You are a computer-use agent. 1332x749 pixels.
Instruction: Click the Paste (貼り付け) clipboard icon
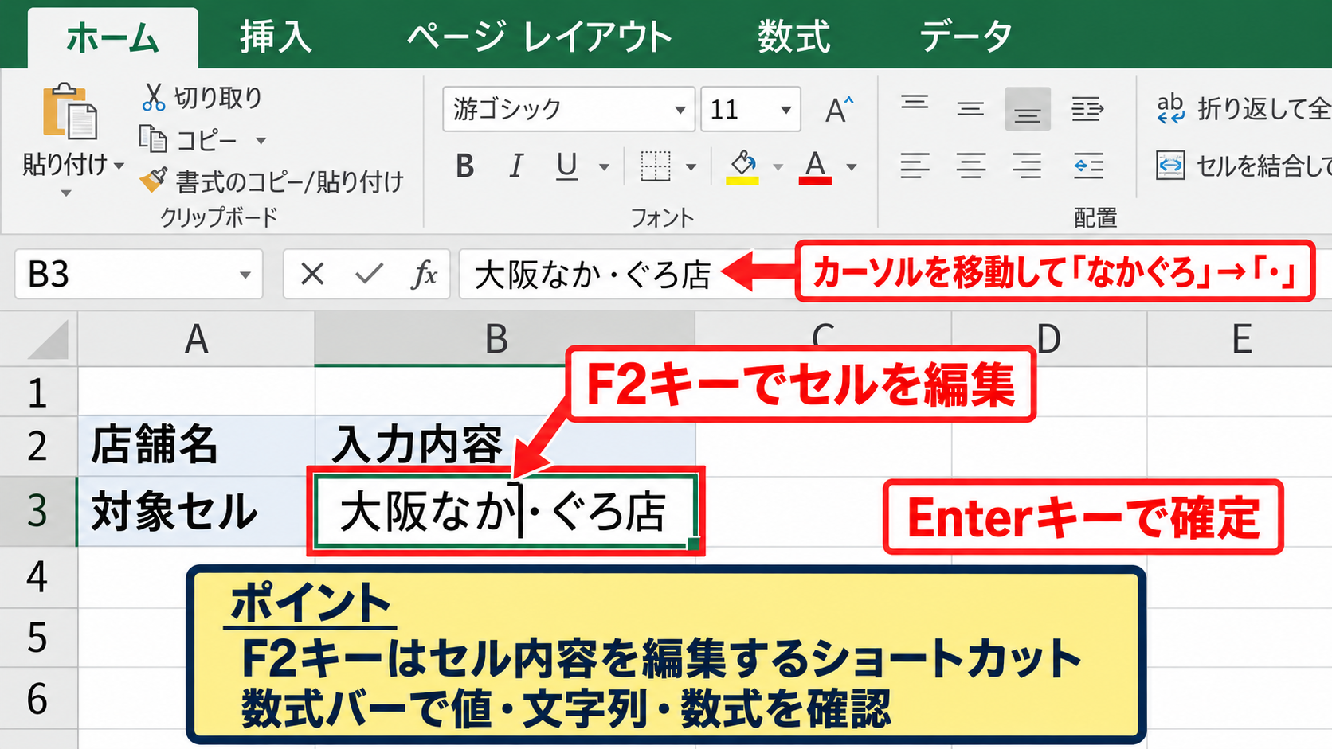click(x=69, y=111)
